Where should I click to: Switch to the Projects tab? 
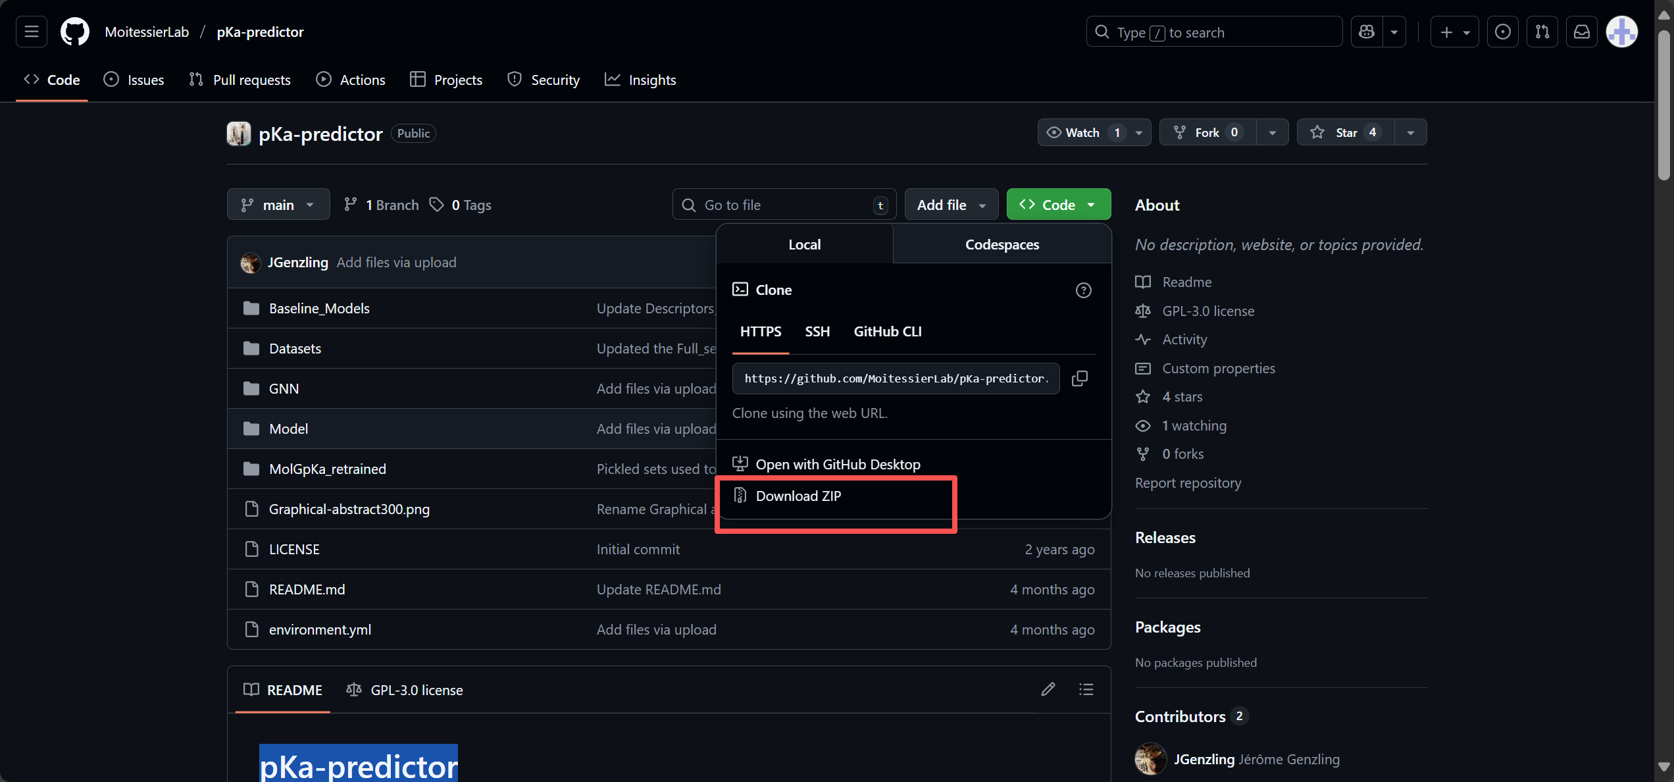446,80
